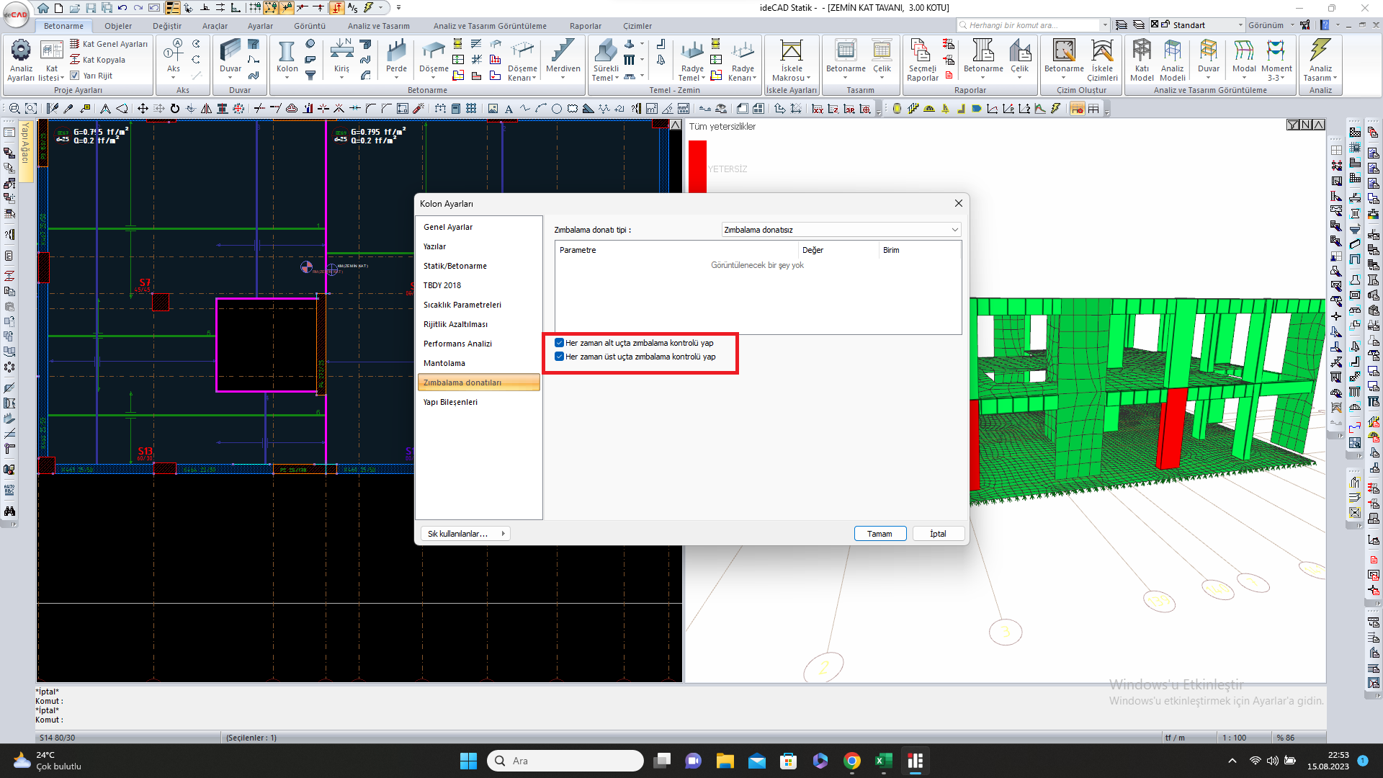The width and height of the screenshot is (1383, 778).
Task: Click the red YETERSİZ color legend
Action: coord(697,167)
